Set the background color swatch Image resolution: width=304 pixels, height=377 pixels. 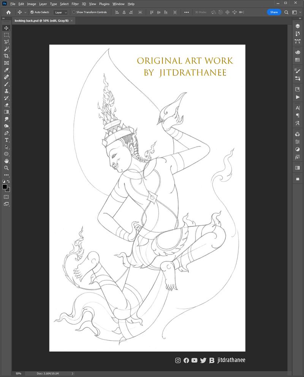(9, 190)
